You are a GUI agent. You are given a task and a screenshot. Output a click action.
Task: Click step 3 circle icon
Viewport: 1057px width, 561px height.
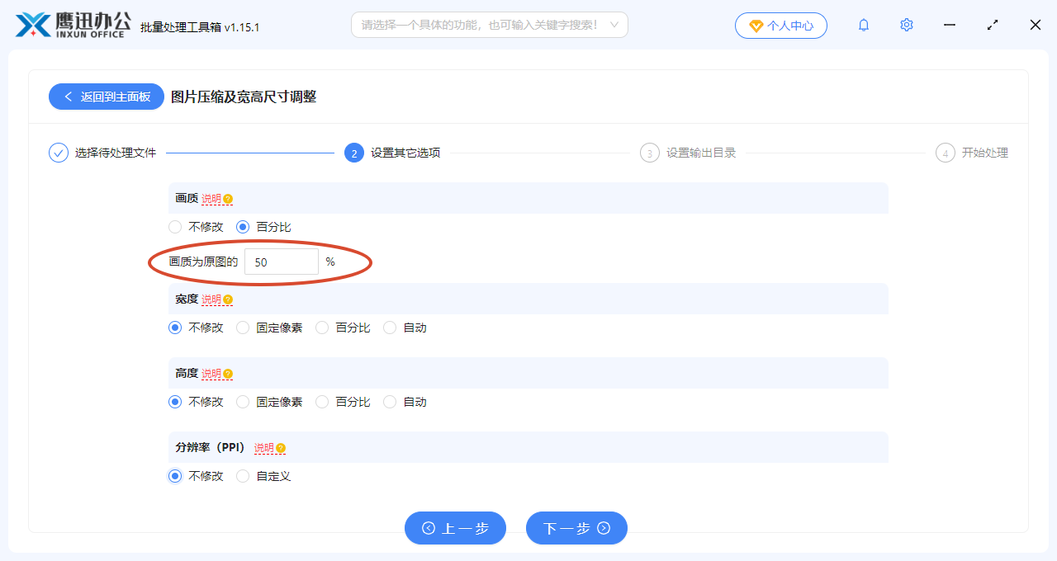click(x=649, y=153)
